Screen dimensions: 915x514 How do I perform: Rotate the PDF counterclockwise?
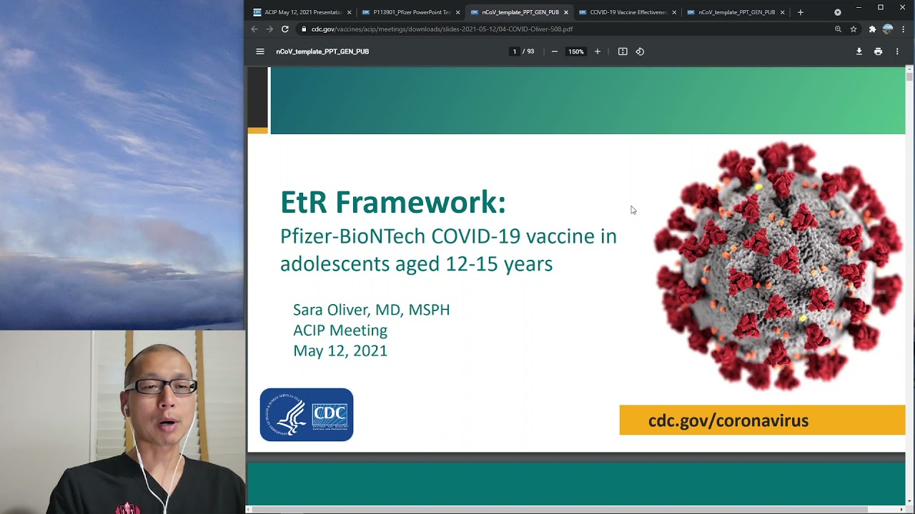[x=640, y=51]
